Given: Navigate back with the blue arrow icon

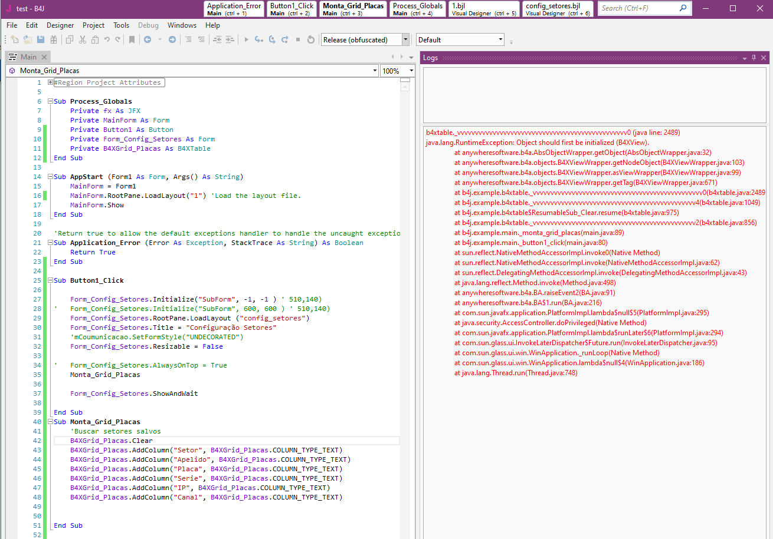Looking at the screenshot, I should (x=147, y=39).
